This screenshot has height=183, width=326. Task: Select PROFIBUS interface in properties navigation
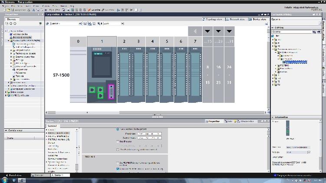coord(59,139)
